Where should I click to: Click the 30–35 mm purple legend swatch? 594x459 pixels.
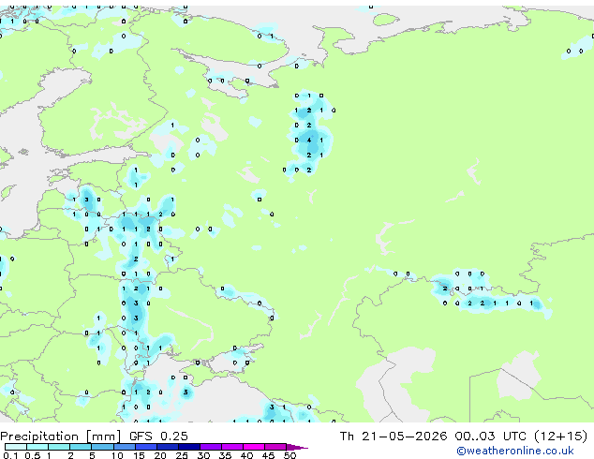click(x=211, y=447)
